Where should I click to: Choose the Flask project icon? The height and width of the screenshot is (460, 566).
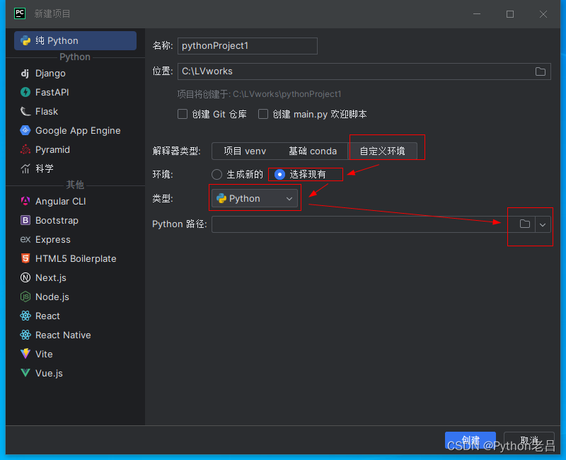tap(25, 112)
